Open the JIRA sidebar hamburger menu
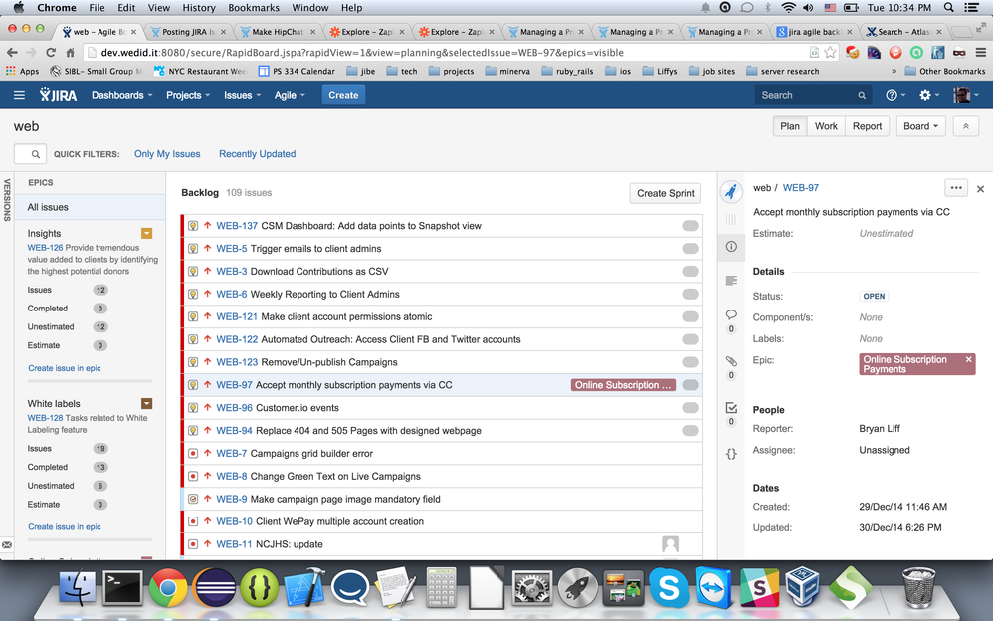 [x=19, y=96]
